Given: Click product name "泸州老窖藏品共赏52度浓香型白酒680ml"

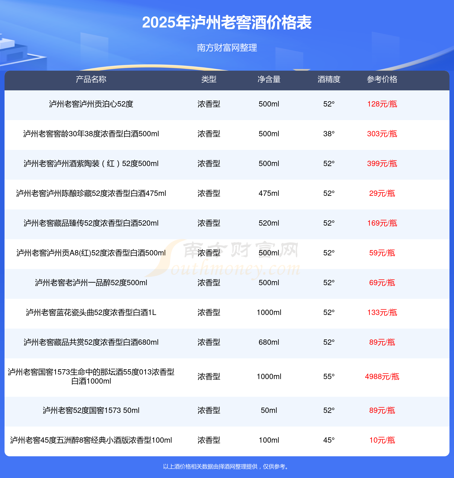Looking at the screenshot, I should click(91, 342).
